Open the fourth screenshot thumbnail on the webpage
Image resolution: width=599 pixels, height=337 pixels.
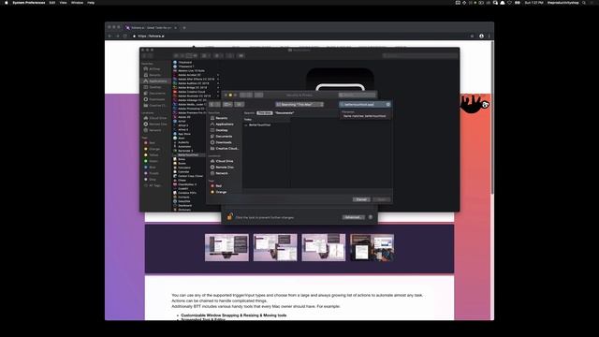pyautogui.click(x=373, y=247)
